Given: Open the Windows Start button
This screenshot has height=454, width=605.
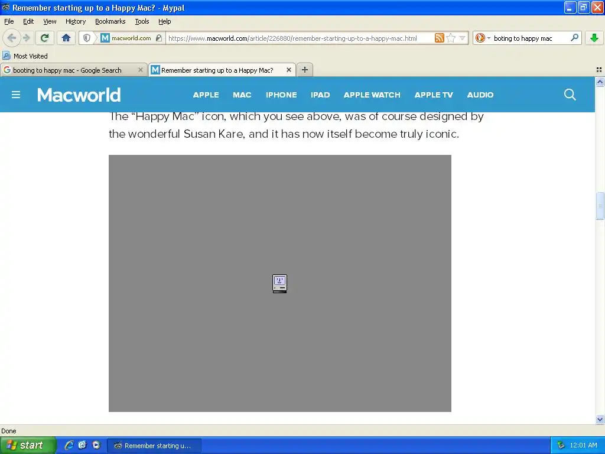Looking at the screenshot, I should (x=27, y=445).
